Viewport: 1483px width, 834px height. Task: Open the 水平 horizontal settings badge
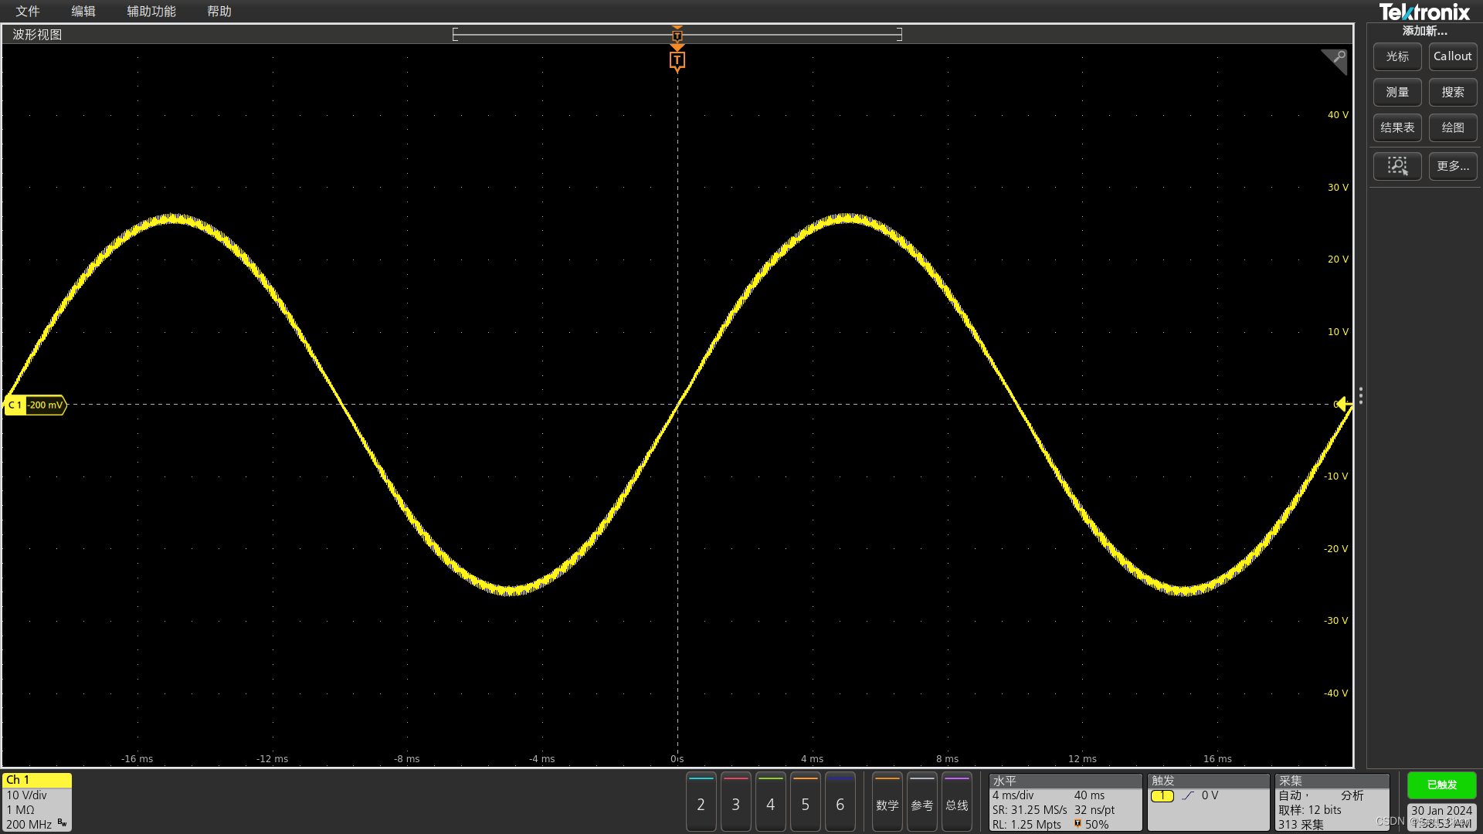tap(1064, 802)
